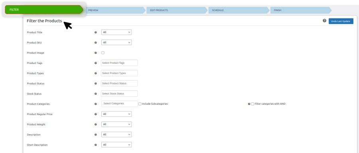Click the help icon beside Stock Status

pyautogui.click(x=96, y=93)
